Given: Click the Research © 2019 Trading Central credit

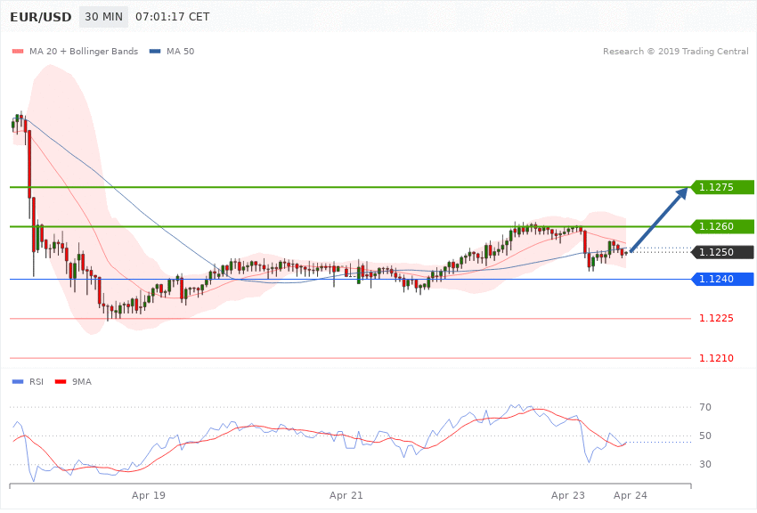Looking at the screenshot, I should 675,51.
